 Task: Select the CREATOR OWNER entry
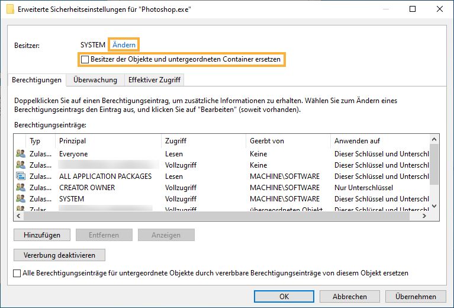click(x=223, y=188)
